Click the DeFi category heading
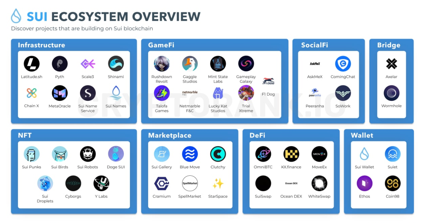Viewport: 424px width, 223px height. pyautogui.click(x=258, y=135)
